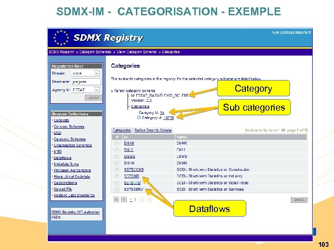The image size is (334, 250).
Task: Open the MSD link
Action: (x=58, y=151)
